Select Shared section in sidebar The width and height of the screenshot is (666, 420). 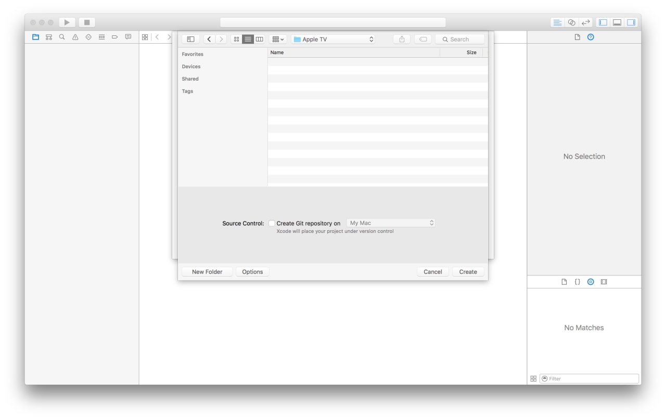pos(190,79)
